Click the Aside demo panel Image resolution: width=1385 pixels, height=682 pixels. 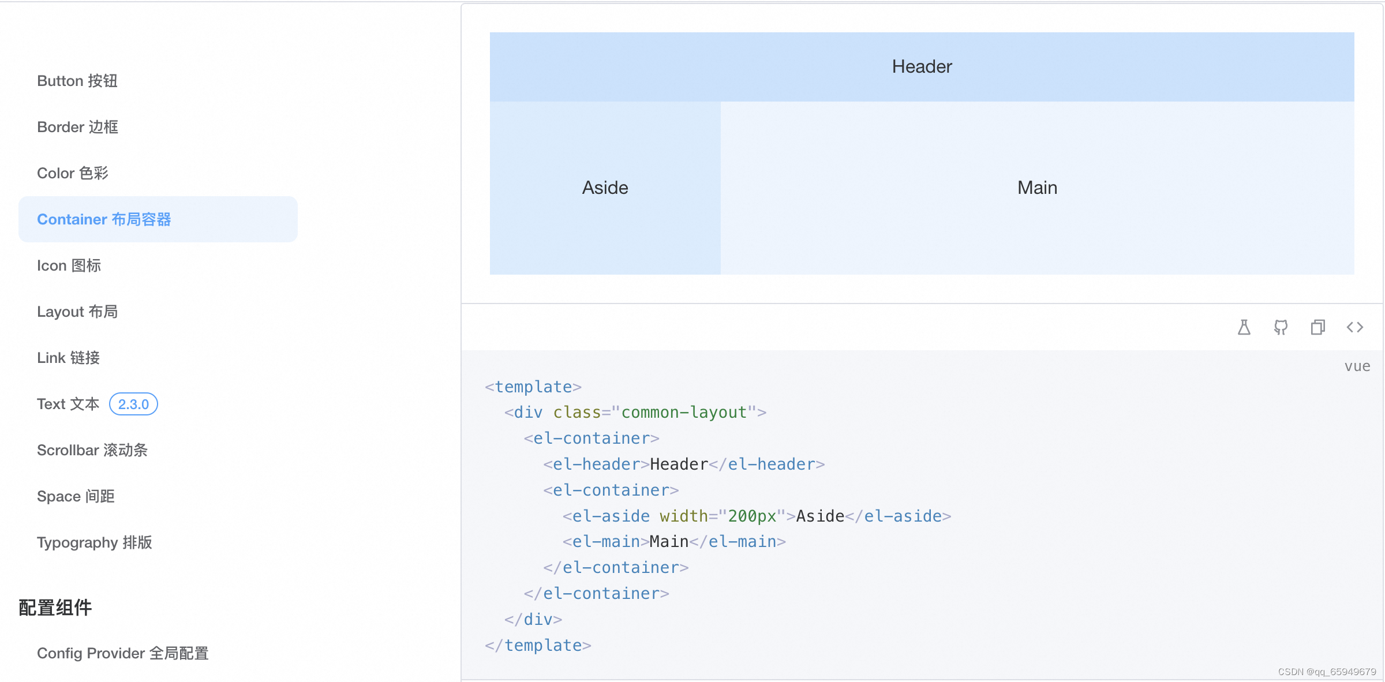[x=605, y=188]
